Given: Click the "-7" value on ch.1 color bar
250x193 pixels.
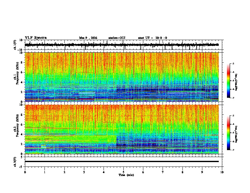Looking at the screenshot, I should pyautogui.click(x=233, y=98).
